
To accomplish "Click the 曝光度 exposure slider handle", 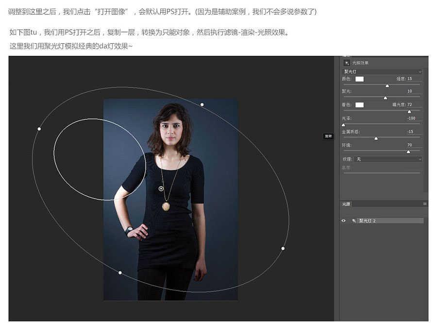I will (409, 111).
